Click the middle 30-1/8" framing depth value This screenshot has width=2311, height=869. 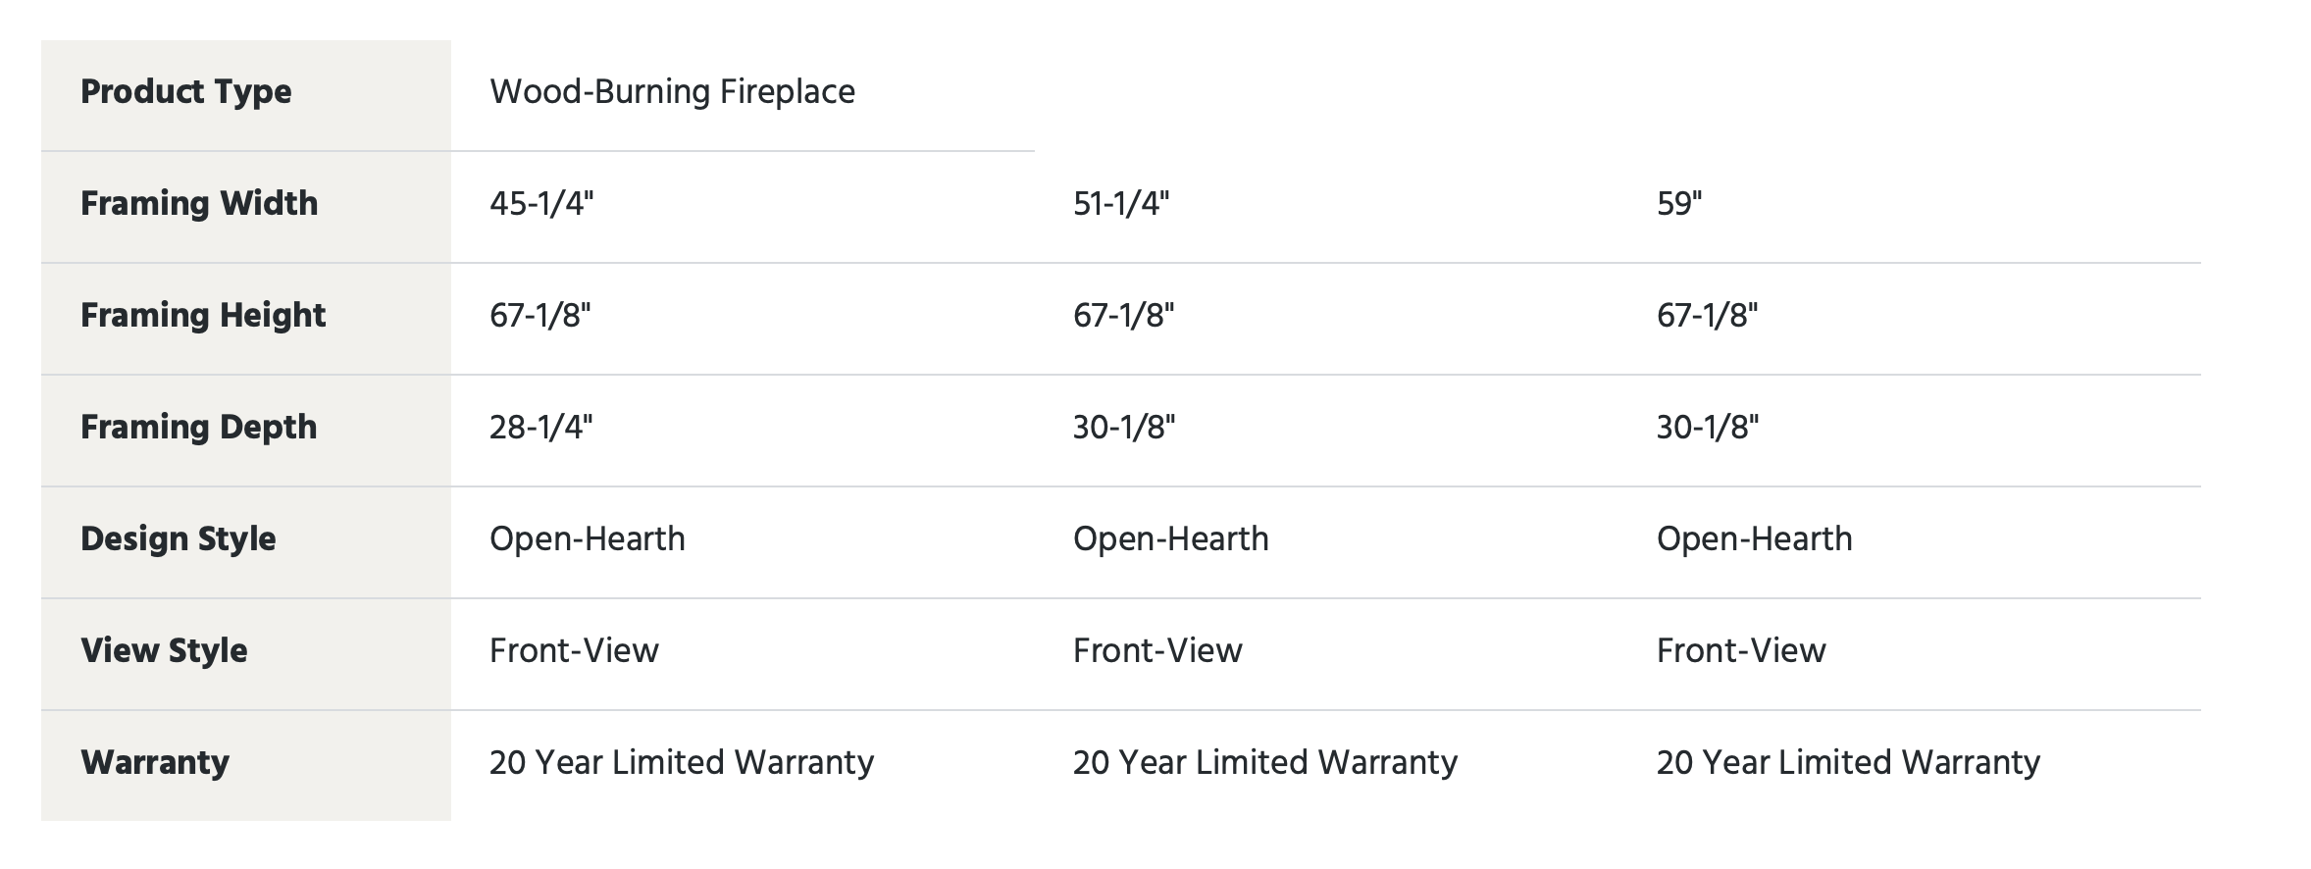click(x=1124, y=428)
